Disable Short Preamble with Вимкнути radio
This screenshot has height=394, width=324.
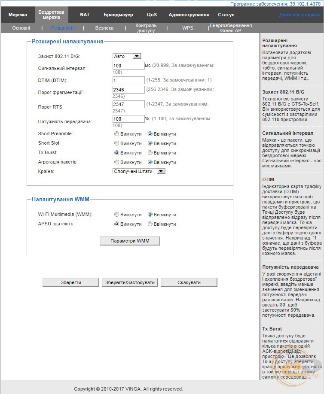click(116, 134)
